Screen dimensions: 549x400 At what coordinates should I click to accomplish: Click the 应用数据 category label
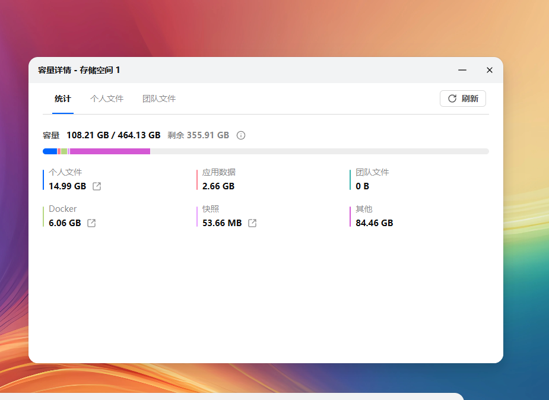(219, 172)
